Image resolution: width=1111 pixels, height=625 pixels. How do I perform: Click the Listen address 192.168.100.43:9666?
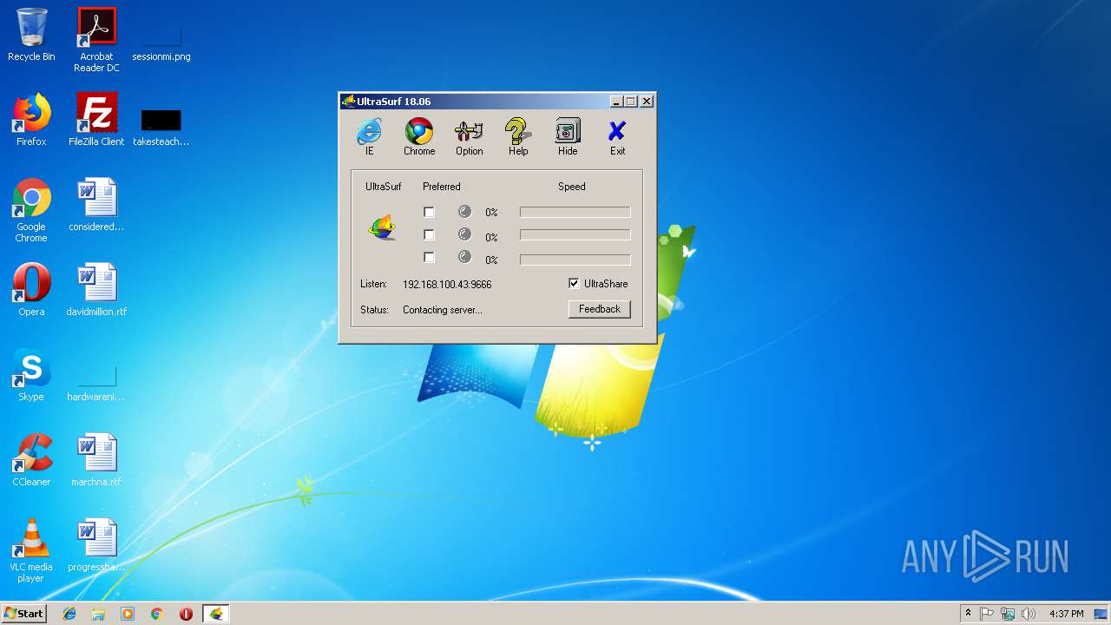pos(447,285)
